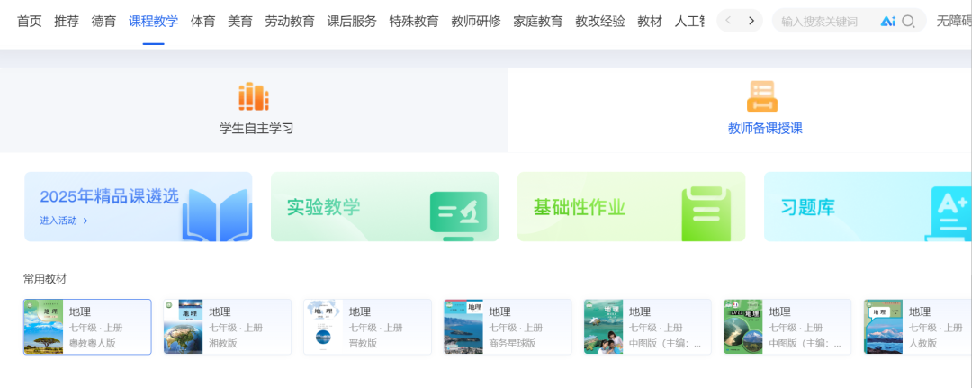Open the 美育 nav item
972x388 pixels.
[240, 21]
